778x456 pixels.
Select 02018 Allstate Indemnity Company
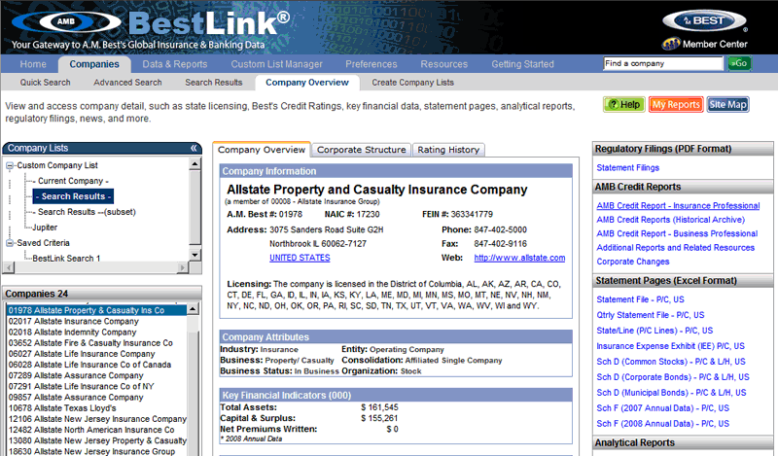72,332
